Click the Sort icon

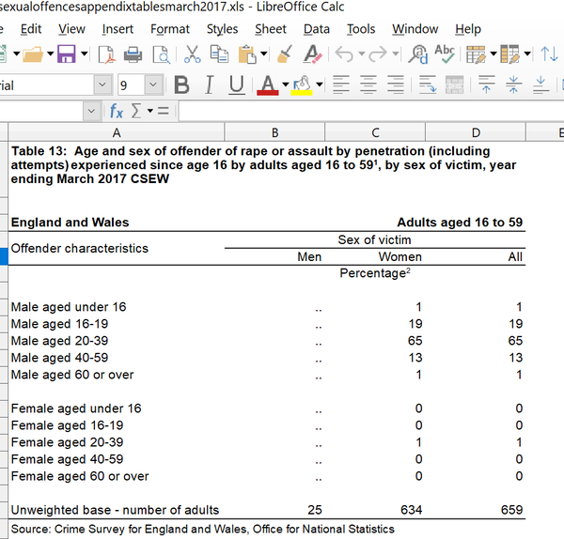click(x=549, y=54)
